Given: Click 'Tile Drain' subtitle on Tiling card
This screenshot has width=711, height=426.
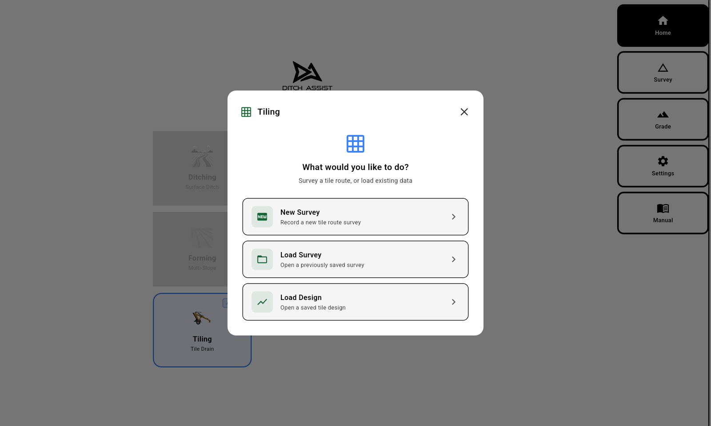Looking at the screenshot, I should [202, 349].
